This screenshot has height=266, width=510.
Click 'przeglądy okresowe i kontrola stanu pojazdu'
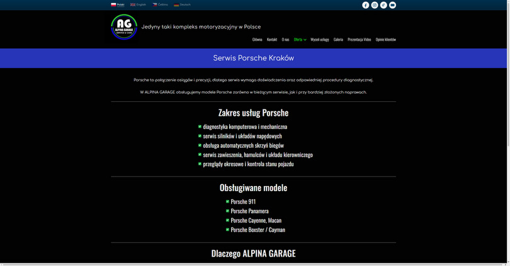point(248,164)
